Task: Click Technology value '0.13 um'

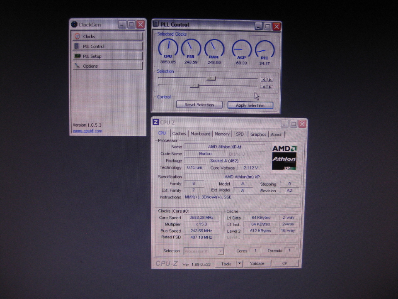Action: [194, 167]
